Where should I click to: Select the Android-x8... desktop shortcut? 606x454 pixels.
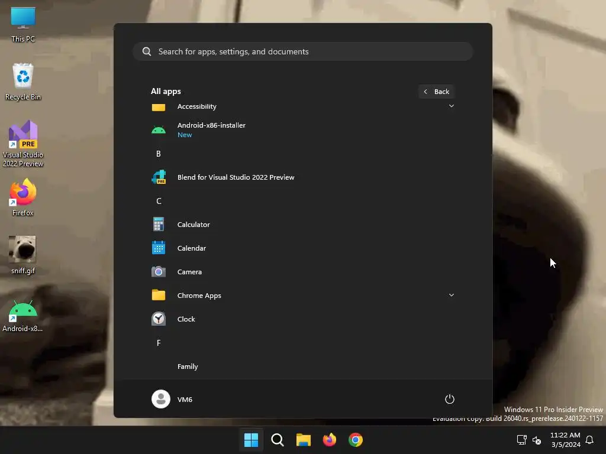[23, 316]
